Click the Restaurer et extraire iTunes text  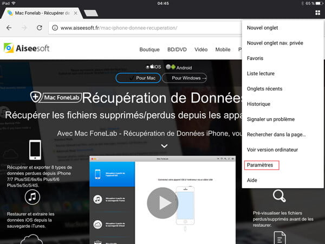(x=31, y=220)
